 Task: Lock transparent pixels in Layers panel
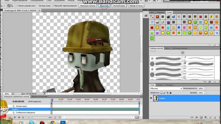click(x=161, y=93)
